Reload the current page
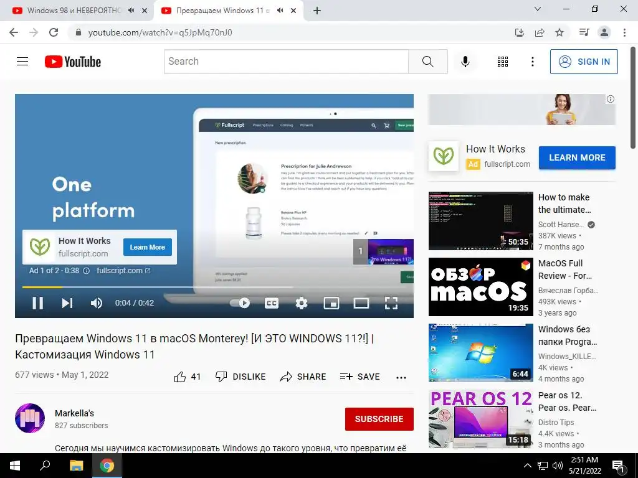This screenshot has width=638, height=478. (x=54, y=32)
